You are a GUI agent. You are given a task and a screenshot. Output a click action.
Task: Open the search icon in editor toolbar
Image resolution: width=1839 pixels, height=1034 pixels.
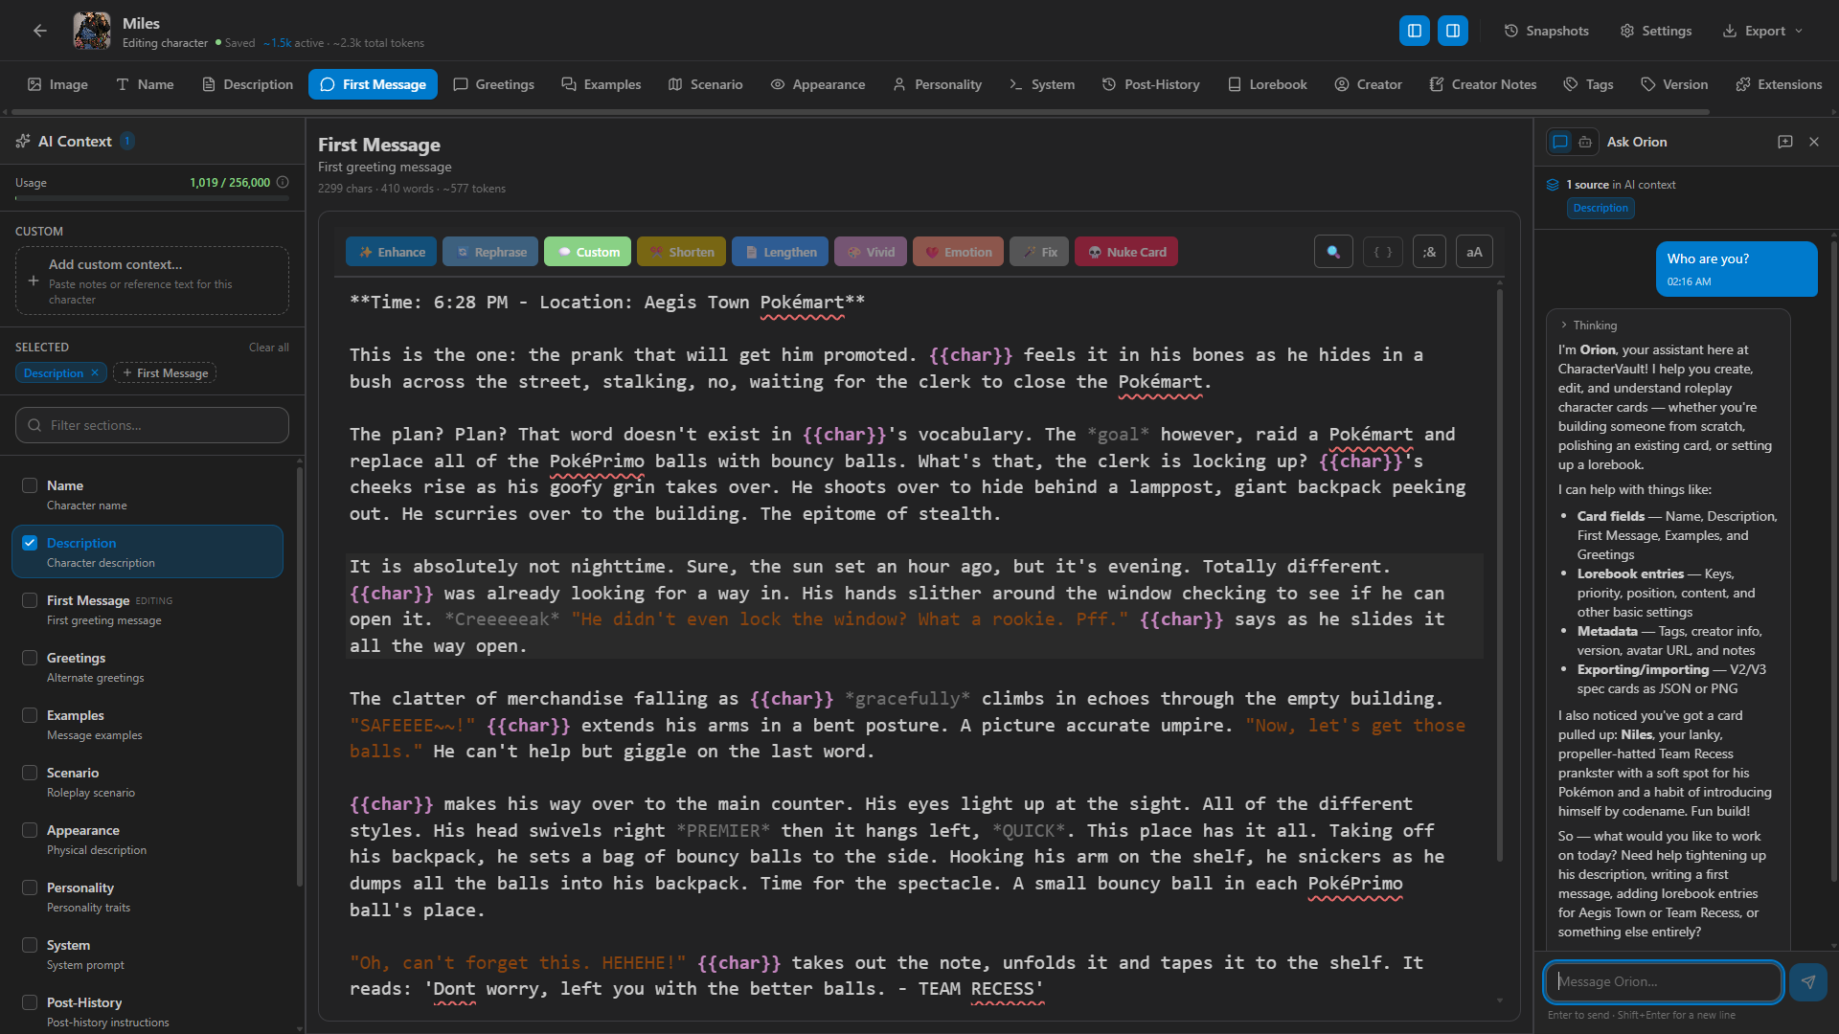pyautogui.click(x=1333, y=252)
